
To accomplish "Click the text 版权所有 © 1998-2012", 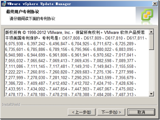I will [25, 33].
